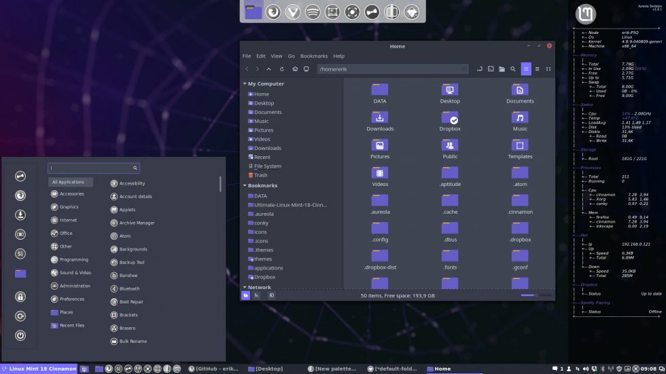Screen dimensions: 666x374
Task: Go to Home folder via toolbar icon
Action: click(x=295, y=69)
